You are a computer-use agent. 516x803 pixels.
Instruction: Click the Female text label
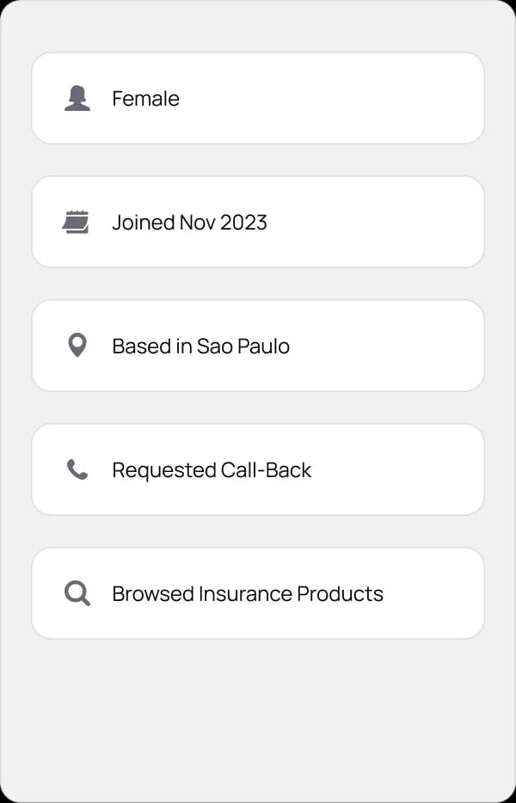144,98
